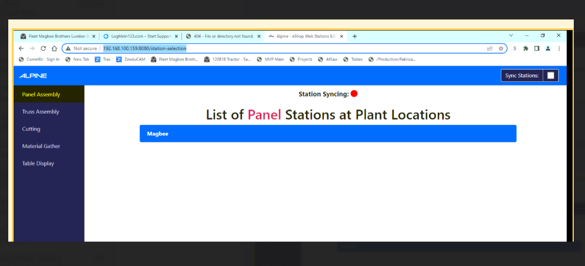
Task: Open the ZenduCAM bookmark
Action: click(131, 59)
